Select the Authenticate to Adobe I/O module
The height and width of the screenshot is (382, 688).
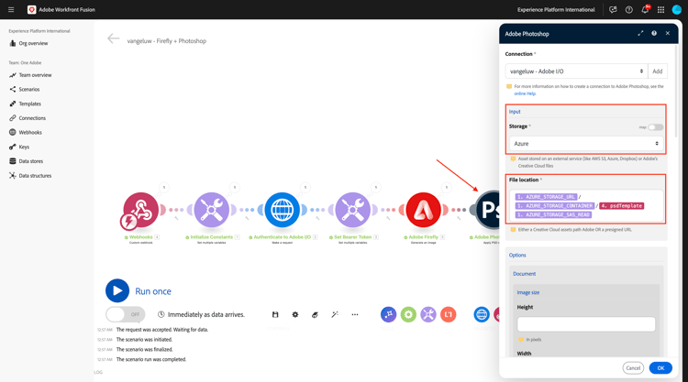click(x=283, y=211)
